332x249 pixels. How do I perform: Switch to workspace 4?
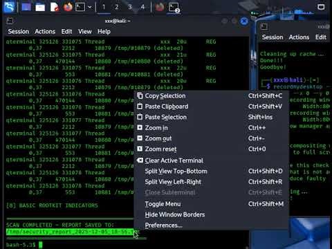[x=142, y=7]
